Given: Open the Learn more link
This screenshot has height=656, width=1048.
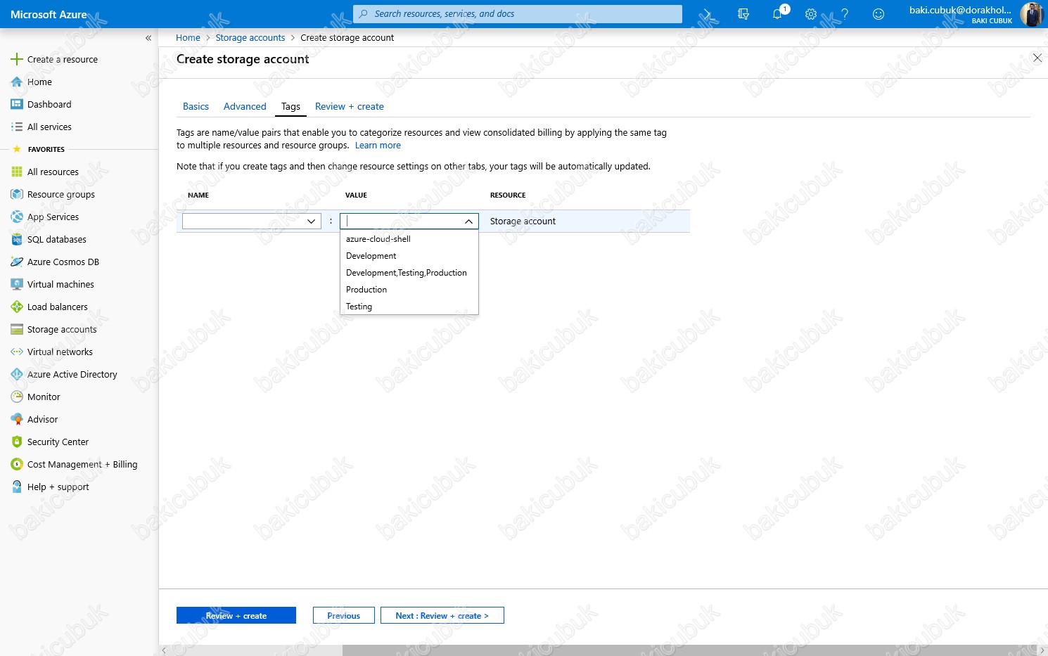Looking at the screenshot, I should 378,146.
